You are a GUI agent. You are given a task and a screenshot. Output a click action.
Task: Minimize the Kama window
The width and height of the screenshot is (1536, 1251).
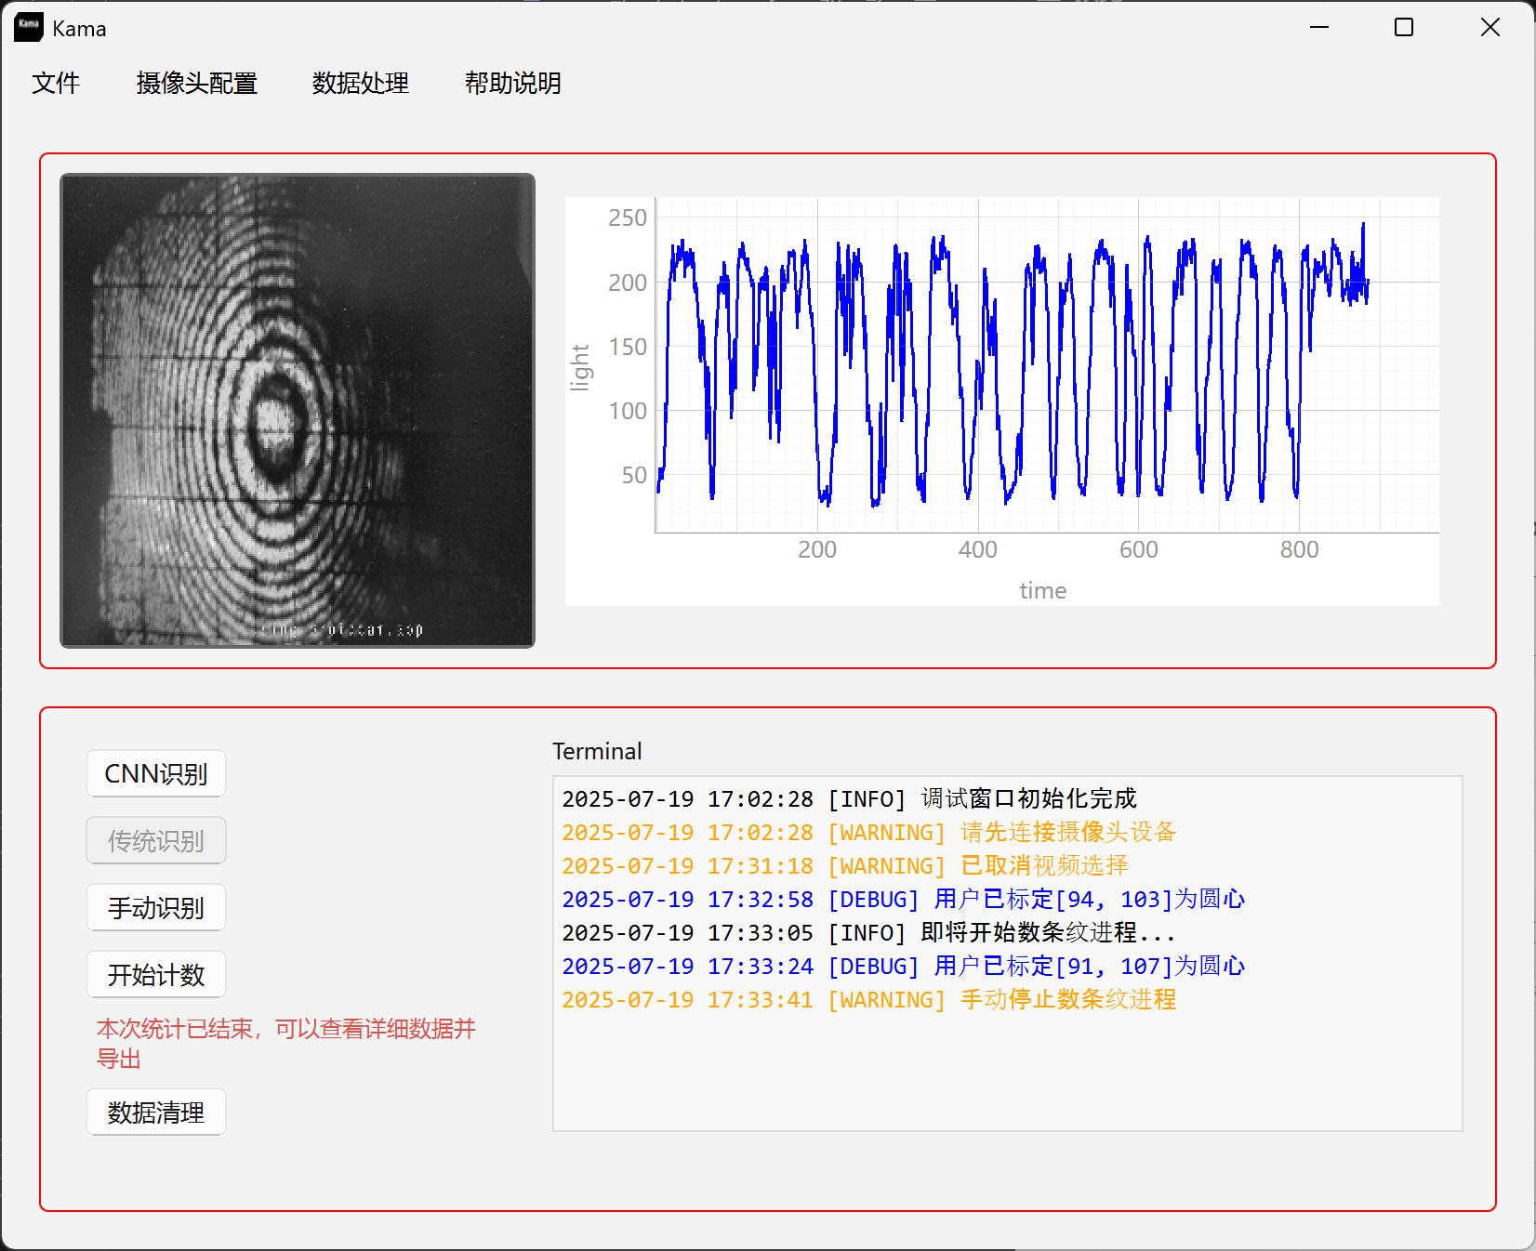[1318, 28]
